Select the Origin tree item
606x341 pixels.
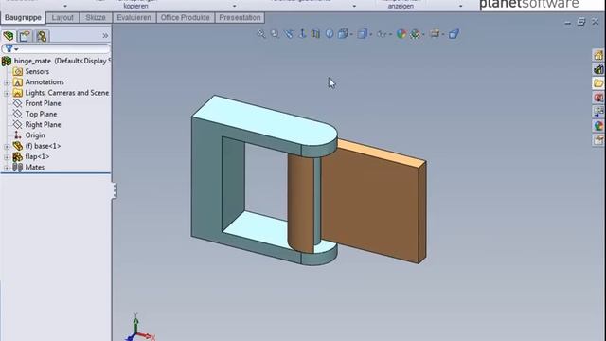[x=35, y=135]
